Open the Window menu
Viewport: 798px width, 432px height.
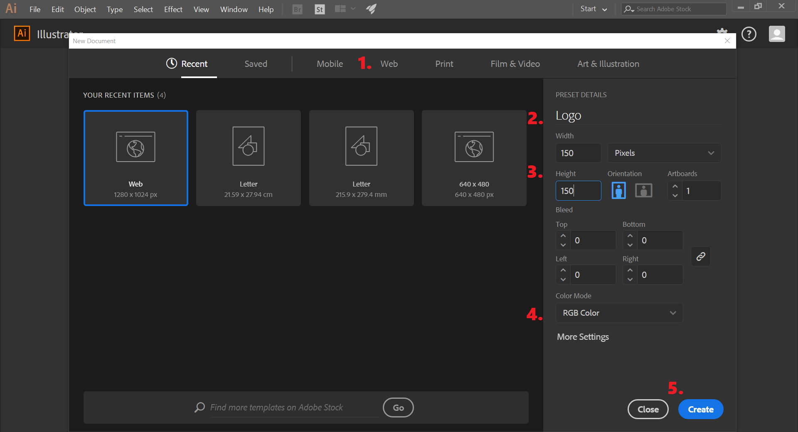pos(234,9)
